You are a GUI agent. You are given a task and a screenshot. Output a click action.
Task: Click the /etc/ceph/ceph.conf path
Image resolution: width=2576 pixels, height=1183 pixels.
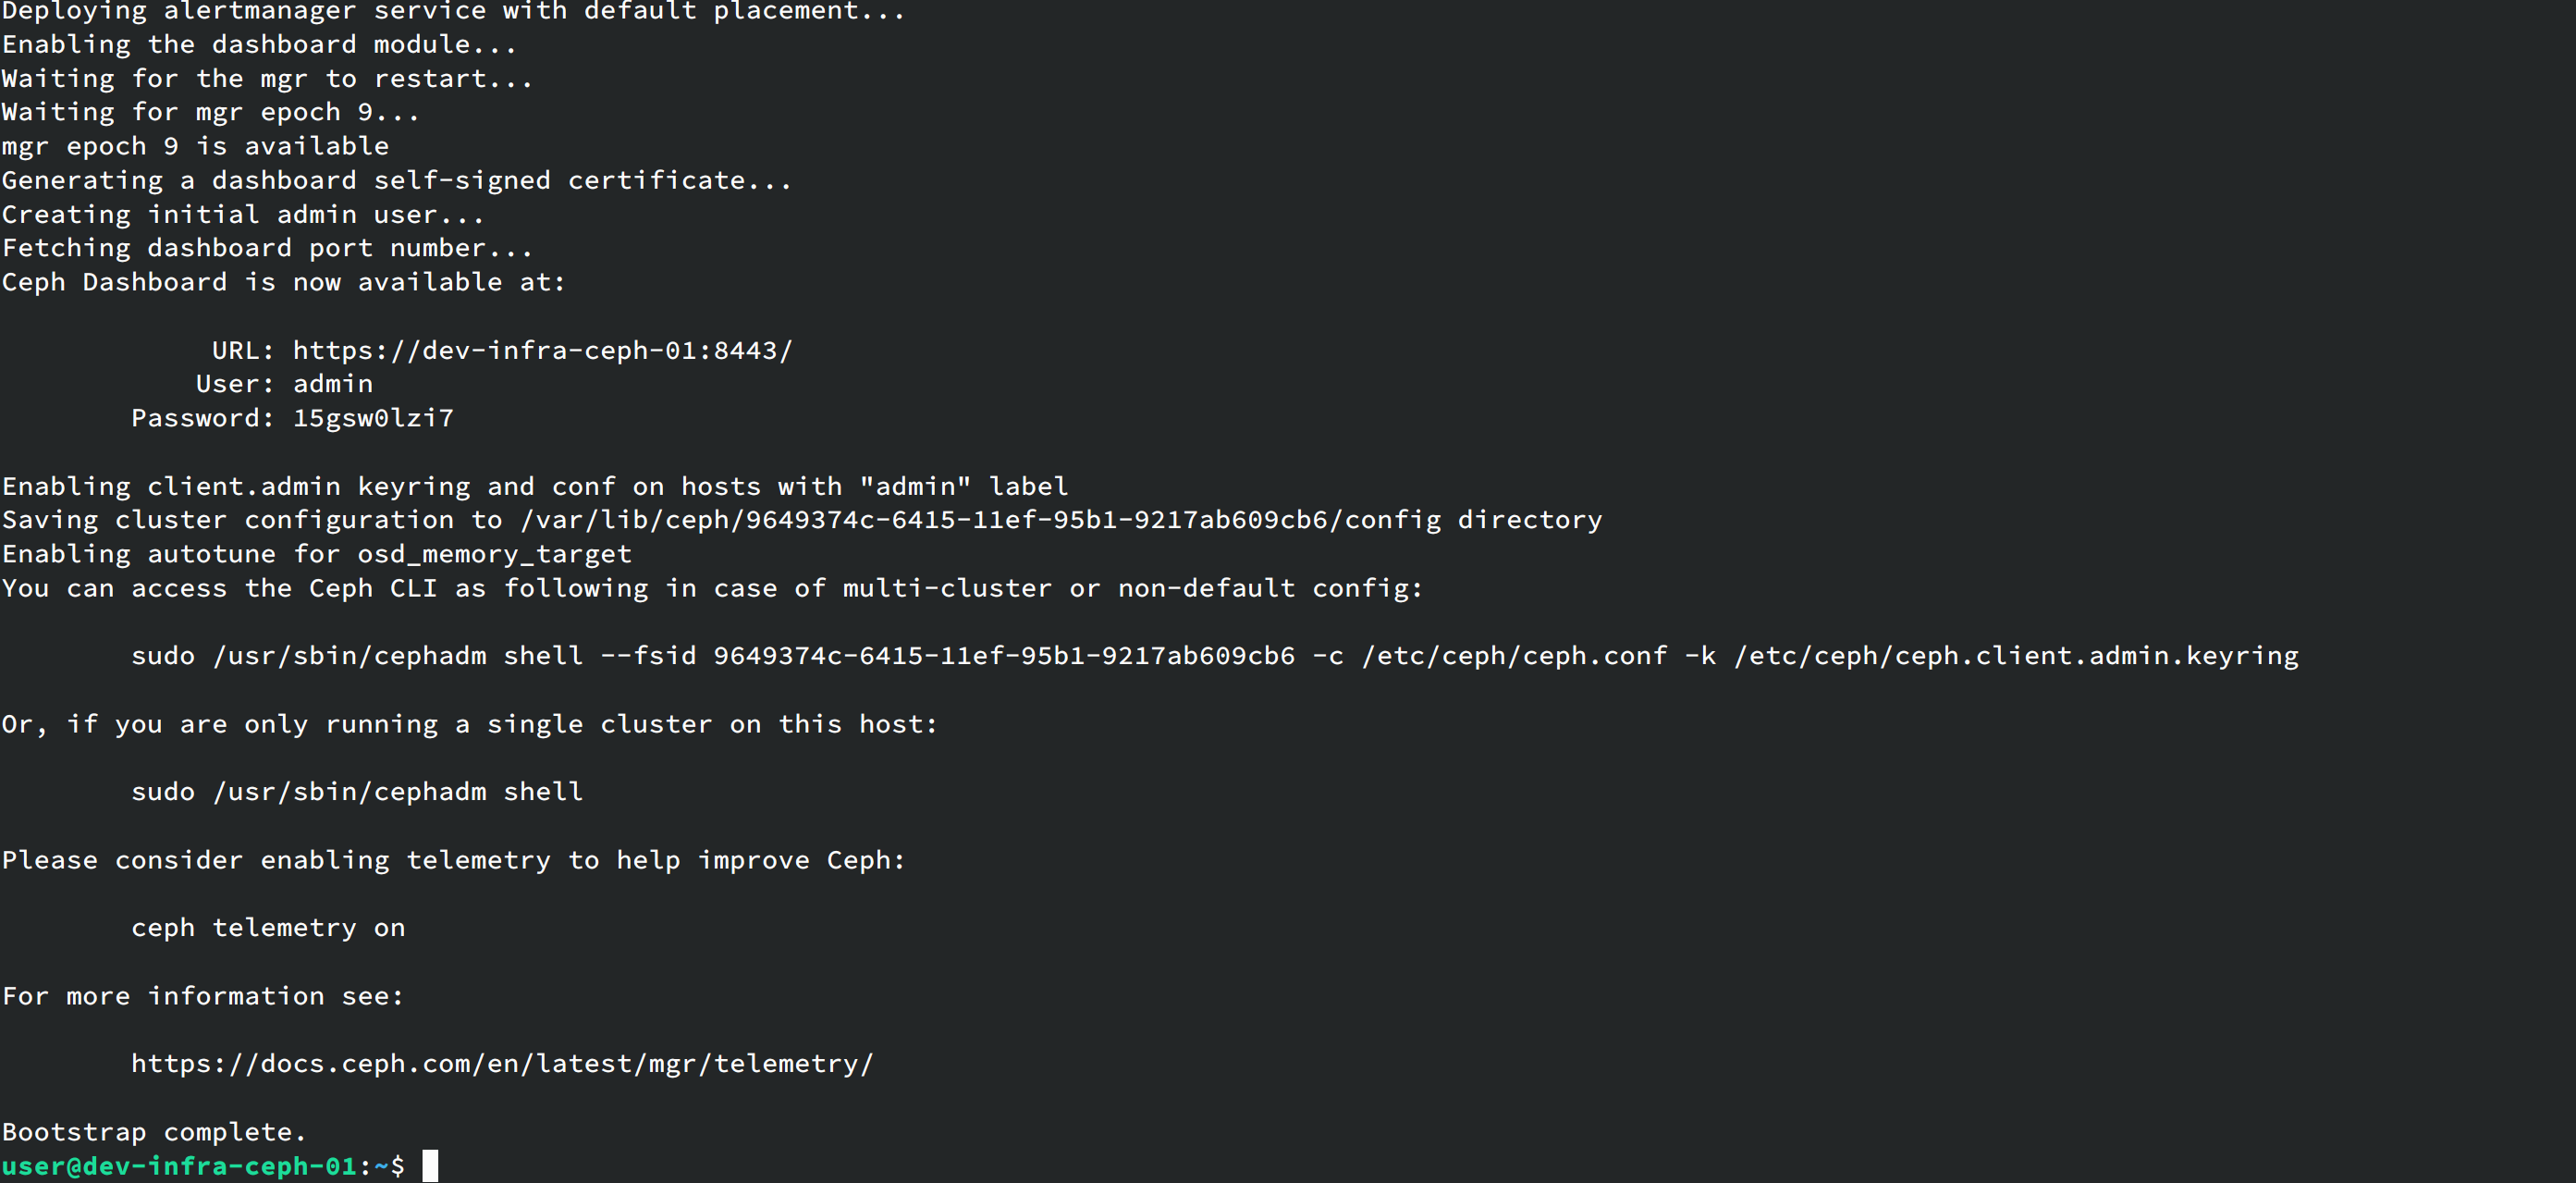point(1514,656)
